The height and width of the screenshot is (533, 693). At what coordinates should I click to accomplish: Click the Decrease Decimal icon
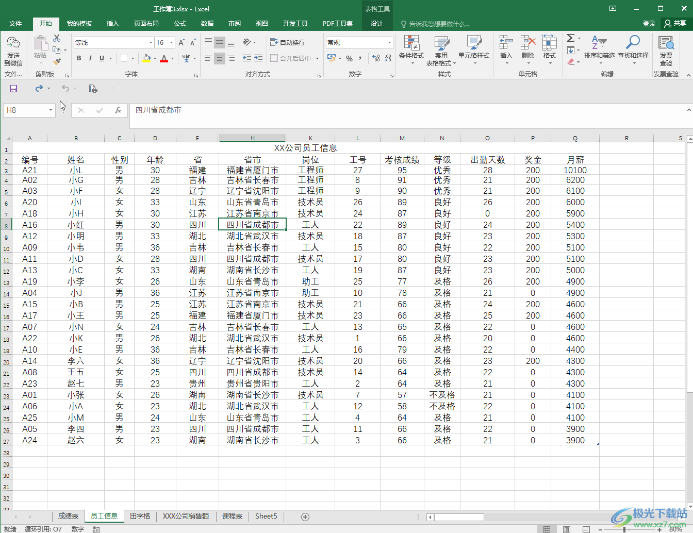pyautogui.click(x=388, y=58)
